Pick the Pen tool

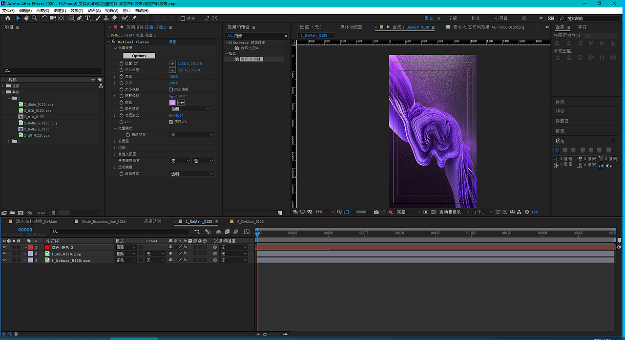click(79, 18)
